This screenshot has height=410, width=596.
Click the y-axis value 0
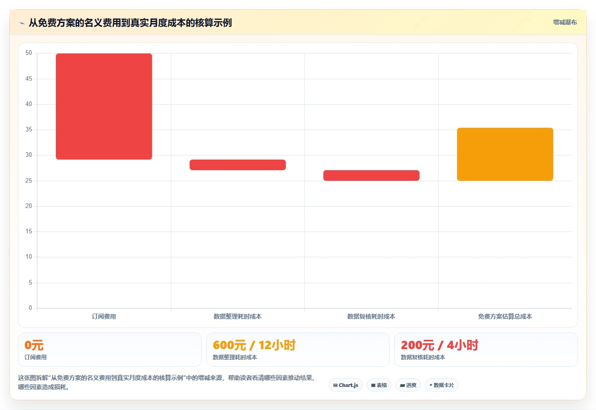[30, 308]
